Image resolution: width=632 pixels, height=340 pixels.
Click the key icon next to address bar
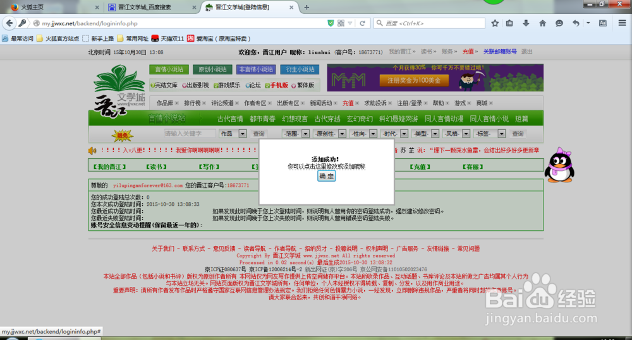click(x=23, y=23)
